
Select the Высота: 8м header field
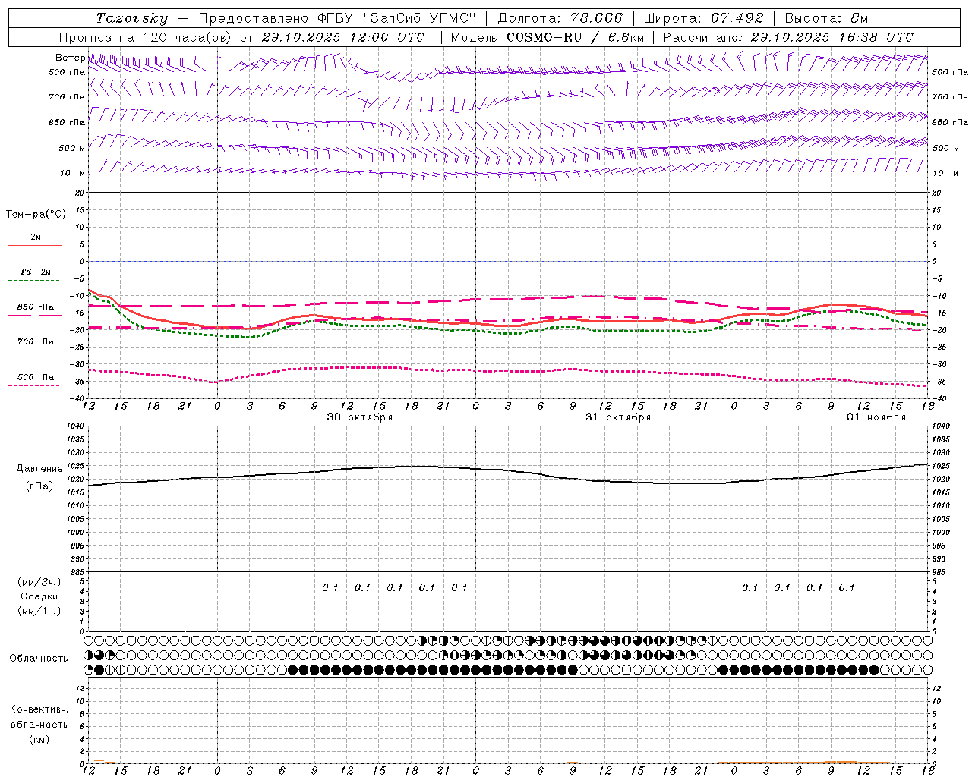(826, 18)
